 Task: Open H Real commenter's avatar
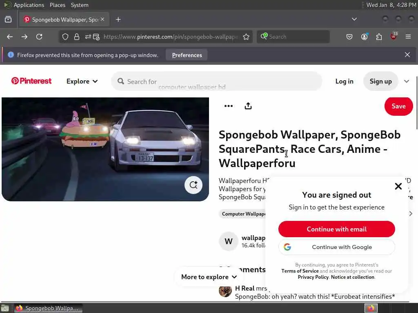point(225,291)
